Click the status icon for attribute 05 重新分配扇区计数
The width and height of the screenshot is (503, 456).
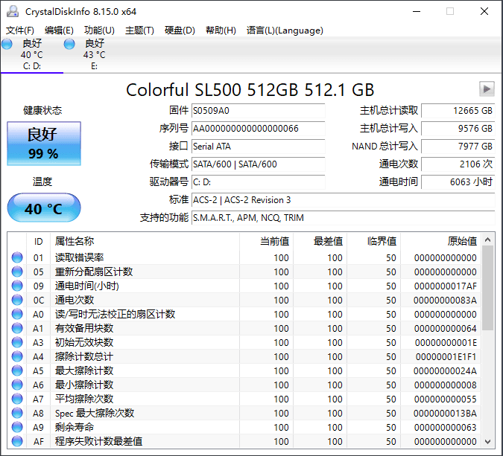click(x=17, y=272)
